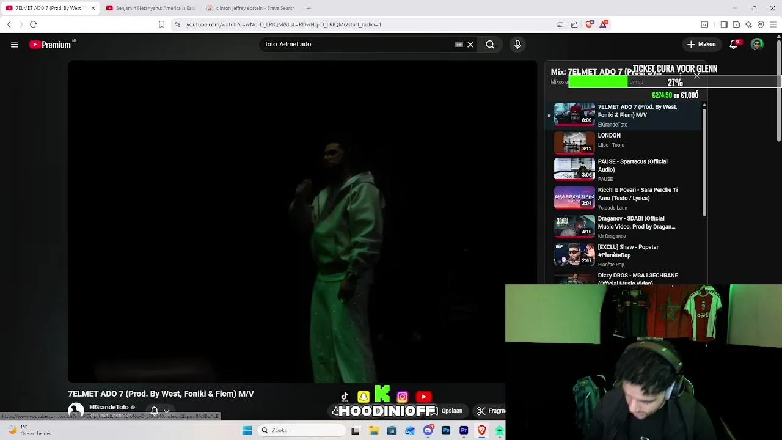Go to YouTube Premium home logo
782x440 pixels.
(x=50, y=45)
